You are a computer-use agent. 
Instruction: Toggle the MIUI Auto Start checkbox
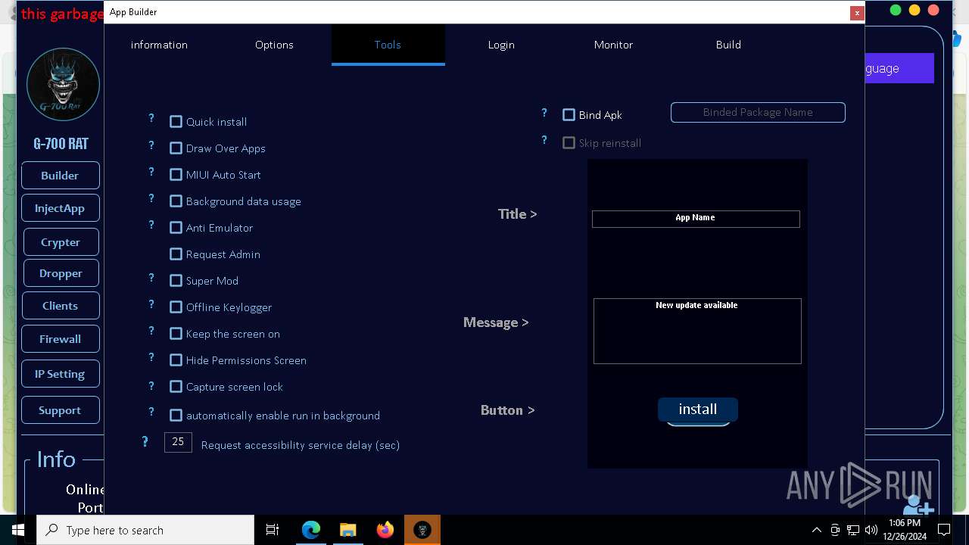tap(176, 175)
